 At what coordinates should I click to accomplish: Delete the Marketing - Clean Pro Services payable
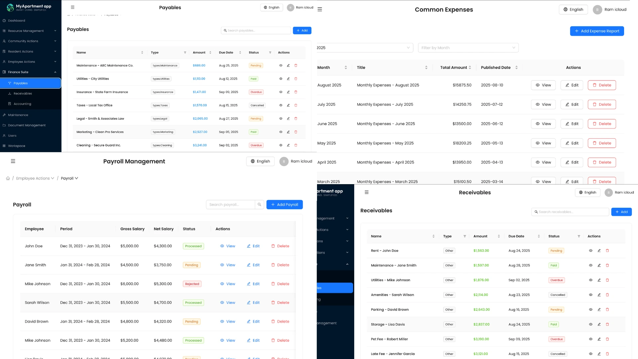pos(296,132)
